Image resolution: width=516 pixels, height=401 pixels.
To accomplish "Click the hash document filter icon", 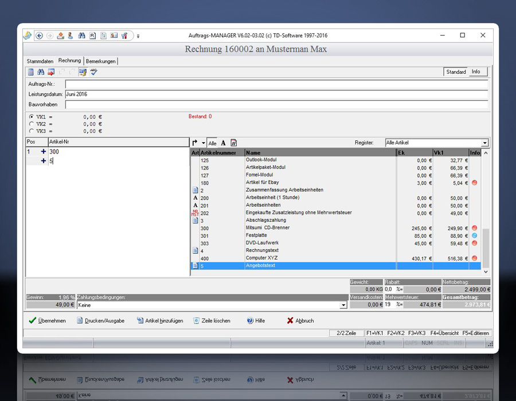I will coord(233,143).
